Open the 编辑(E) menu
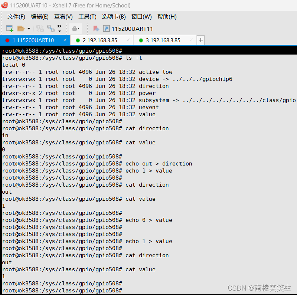 pos(40,17)
